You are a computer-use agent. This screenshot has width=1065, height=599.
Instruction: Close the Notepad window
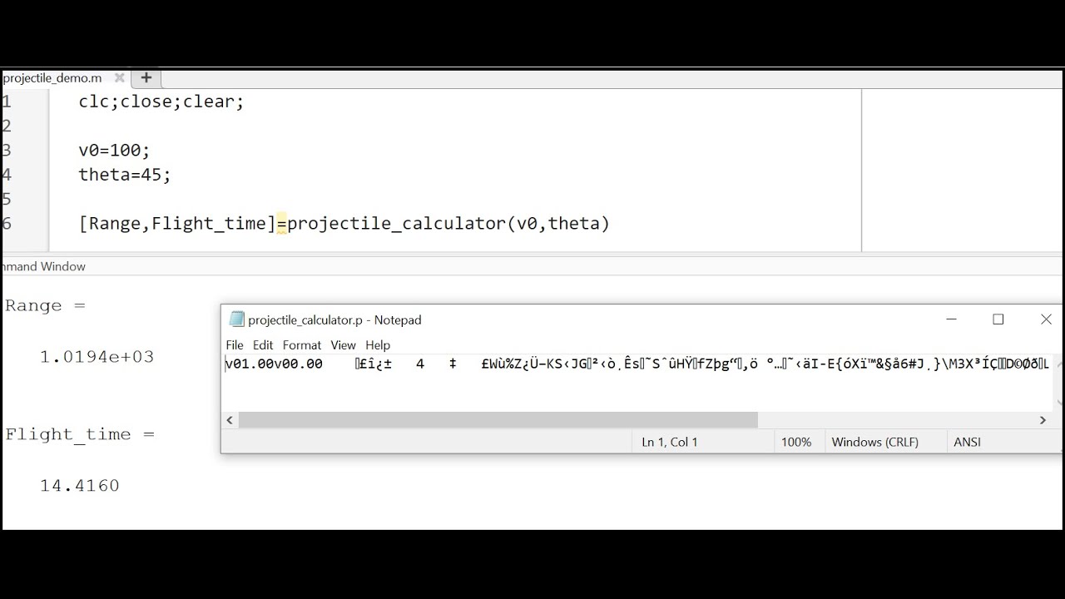click(x=1046, y=319)
